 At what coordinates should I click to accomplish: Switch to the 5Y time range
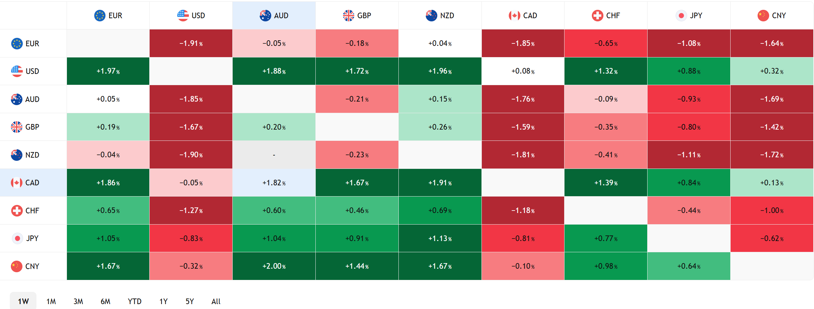tap(190, 301)
